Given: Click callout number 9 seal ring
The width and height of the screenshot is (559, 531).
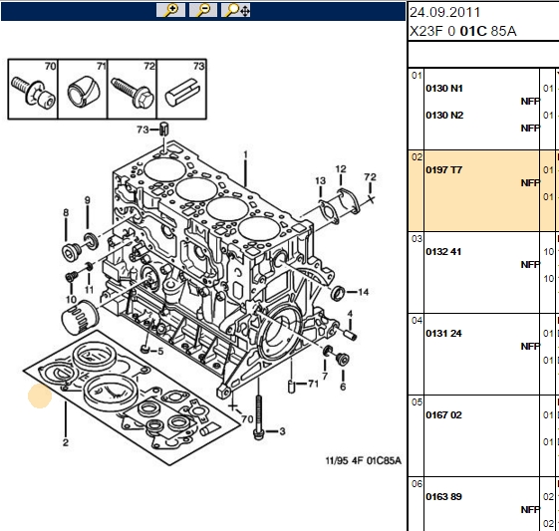Looking at the screenshot, I should [x=88, y=200].
